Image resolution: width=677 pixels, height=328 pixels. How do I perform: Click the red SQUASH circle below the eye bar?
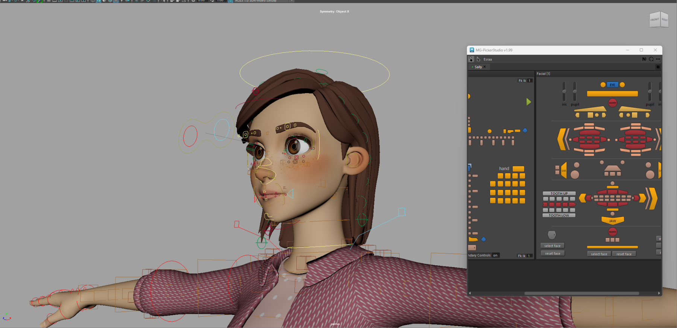coord(612,102)
